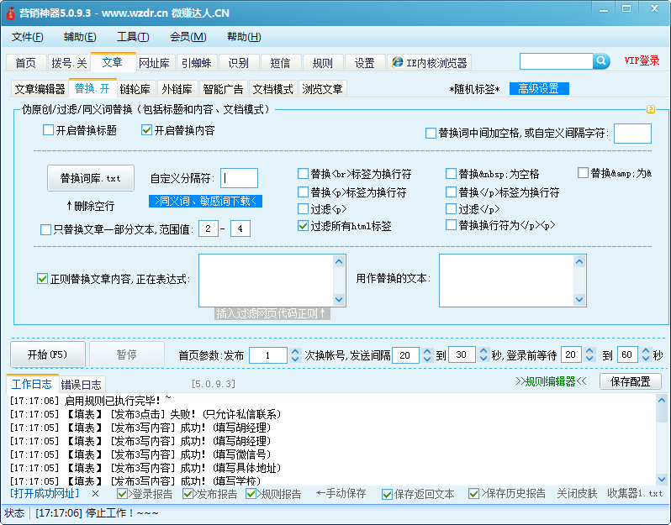Open the 会员(M) menu
Viewport: 671px width, 525px height.
[x=188, y=37]
